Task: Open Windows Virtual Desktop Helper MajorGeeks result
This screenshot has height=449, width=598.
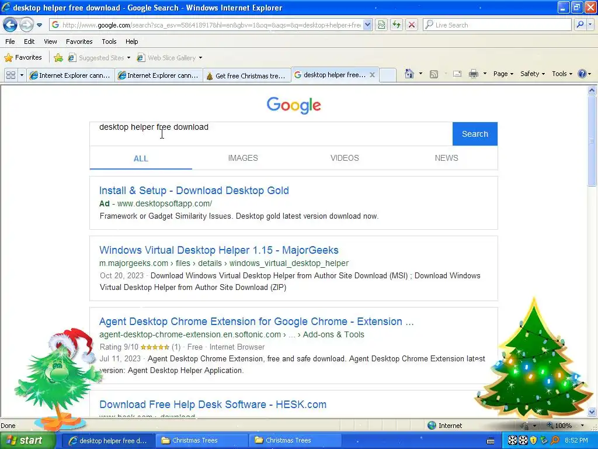Action: 219,250
